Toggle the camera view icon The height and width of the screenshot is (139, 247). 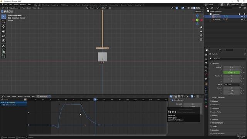pyautogui.click(x=201, y=36)
